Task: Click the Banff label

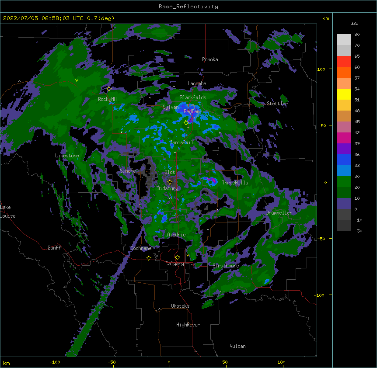Action: 54,248
